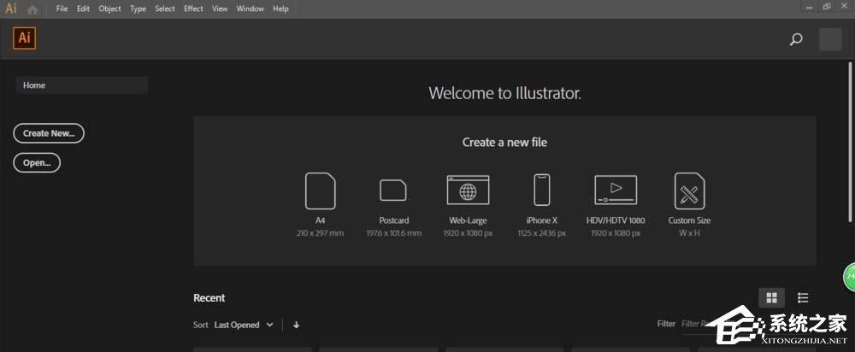Reverse sort order with the arrow icon
Screen dimensions: 855x352
296,325
